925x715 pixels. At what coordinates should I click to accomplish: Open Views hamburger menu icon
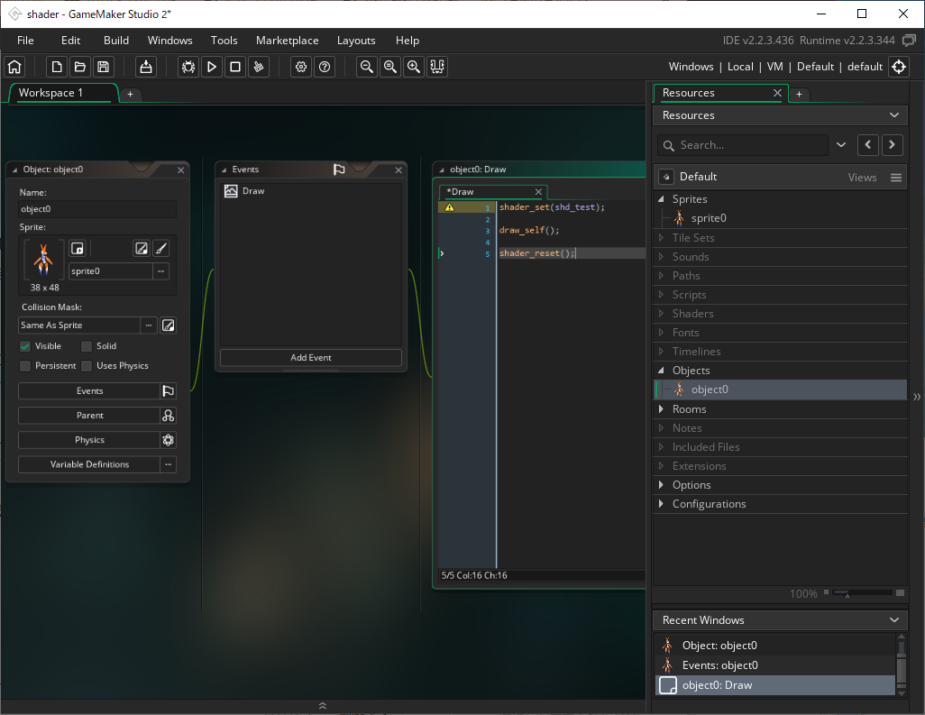896,177
